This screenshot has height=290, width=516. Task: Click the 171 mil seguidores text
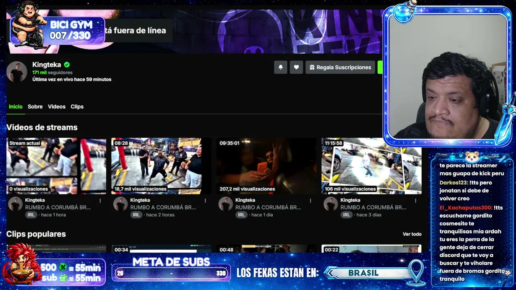pos(52,72)
